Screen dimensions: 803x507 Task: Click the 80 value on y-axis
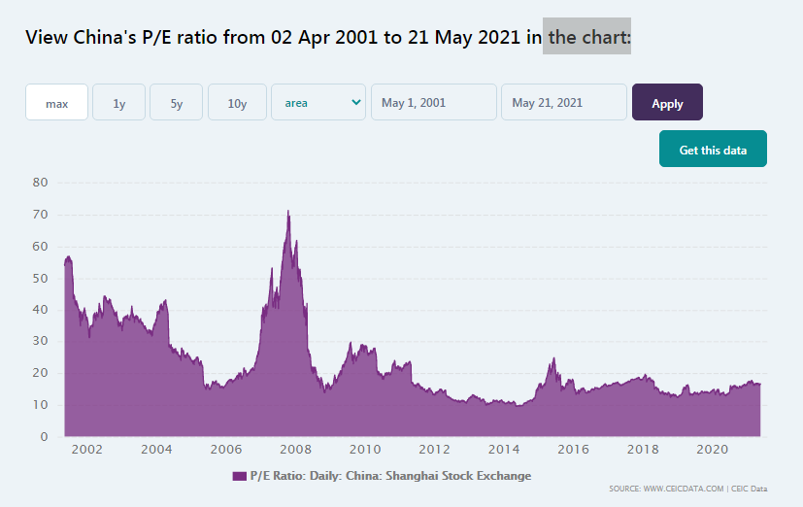(40, 183)
